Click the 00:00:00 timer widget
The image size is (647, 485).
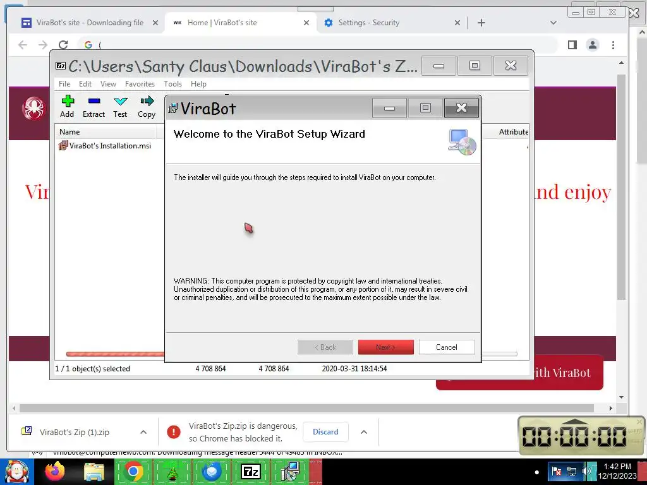[x=581, y=436]
